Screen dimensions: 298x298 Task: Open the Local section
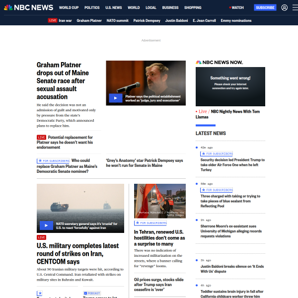(x=151, y=7)
